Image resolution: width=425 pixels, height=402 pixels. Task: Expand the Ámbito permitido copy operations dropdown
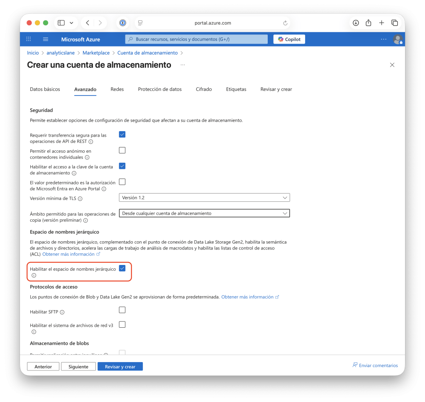click(204, 213)
